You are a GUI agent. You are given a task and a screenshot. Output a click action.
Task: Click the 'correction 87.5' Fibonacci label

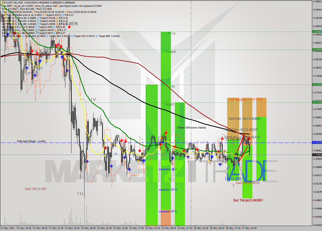point(168,211)
